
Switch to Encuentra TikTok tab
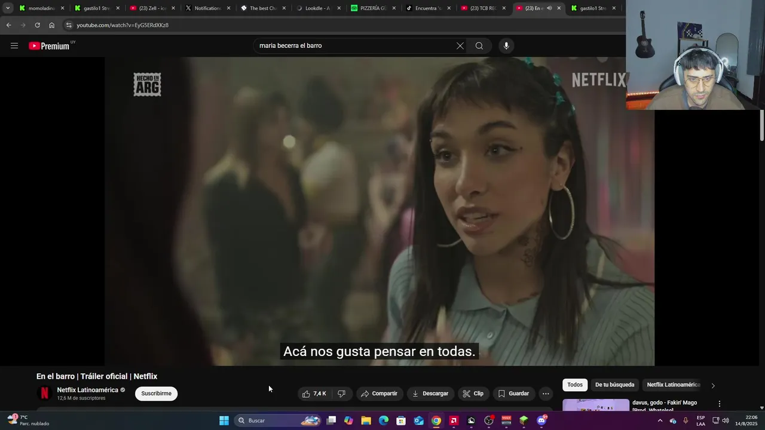click(x=429, y=8)
